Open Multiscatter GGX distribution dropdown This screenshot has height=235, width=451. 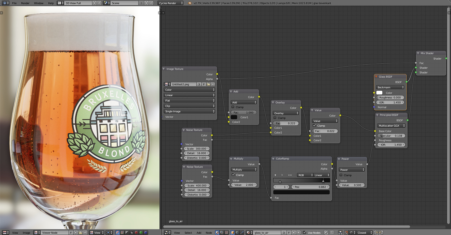point(391,126)
